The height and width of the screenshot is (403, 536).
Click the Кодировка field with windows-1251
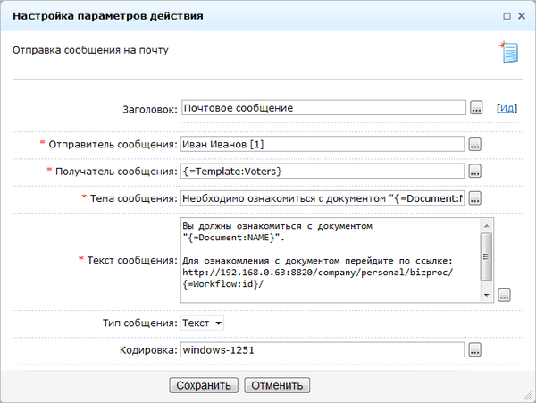322,350
